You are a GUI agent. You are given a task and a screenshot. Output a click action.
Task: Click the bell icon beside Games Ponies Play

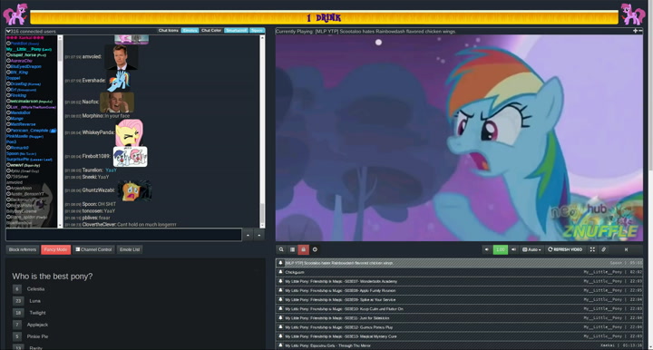click(x=280, y=326)
